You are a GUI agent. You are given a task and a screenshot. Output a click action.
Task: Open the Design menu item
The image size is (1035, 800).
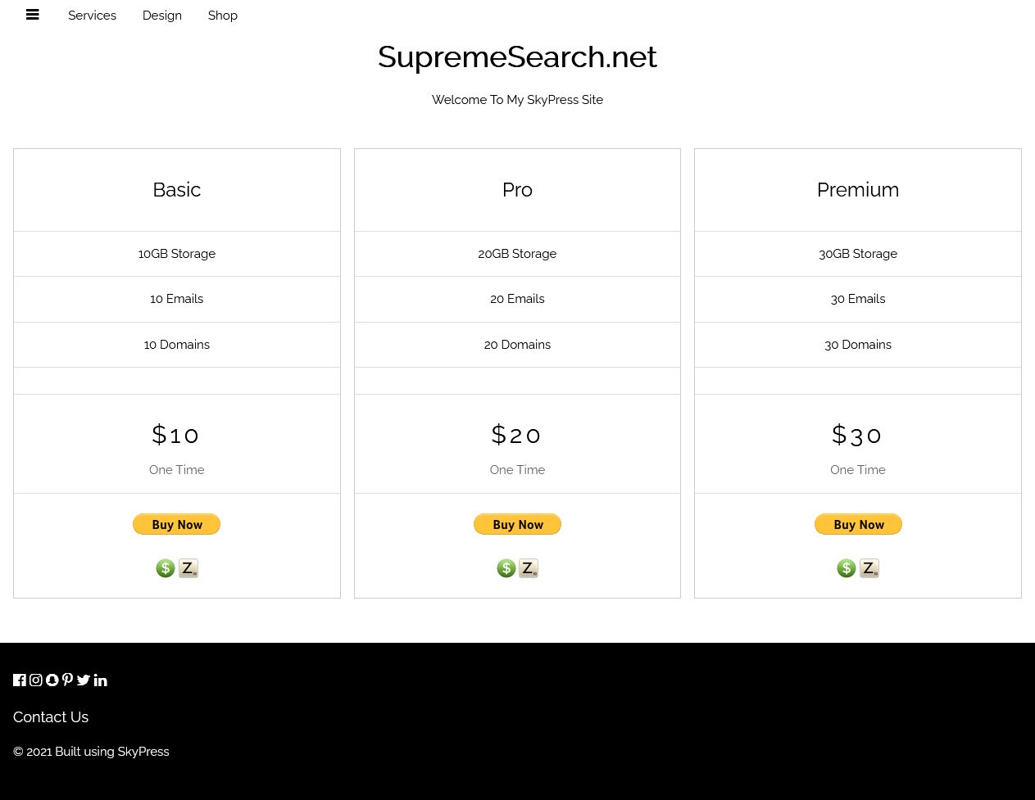162,16
